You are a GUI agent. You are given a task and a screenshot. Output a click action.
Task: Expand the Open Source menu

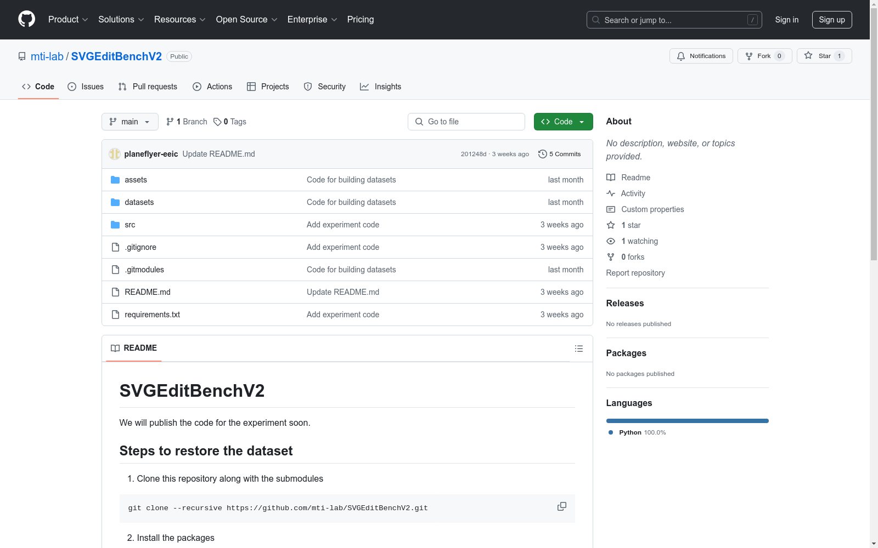(x=247, y=20)
